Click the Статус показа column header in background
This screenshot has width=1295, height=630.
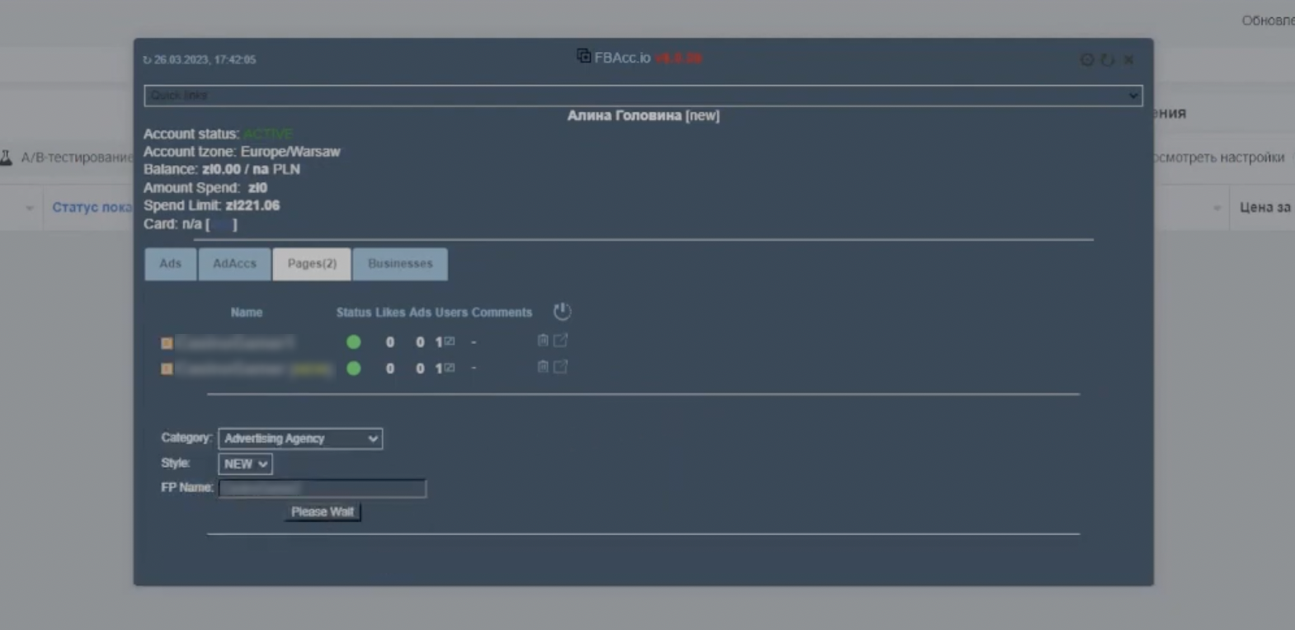(92, 207)
